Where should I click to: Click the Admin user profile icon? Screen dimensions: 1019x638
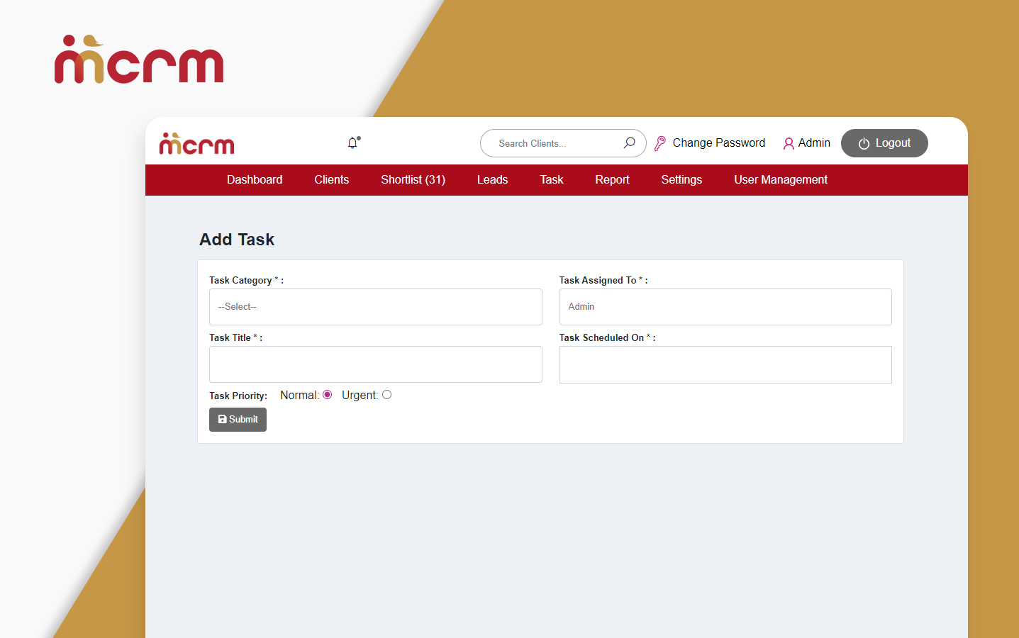(788, 144)
